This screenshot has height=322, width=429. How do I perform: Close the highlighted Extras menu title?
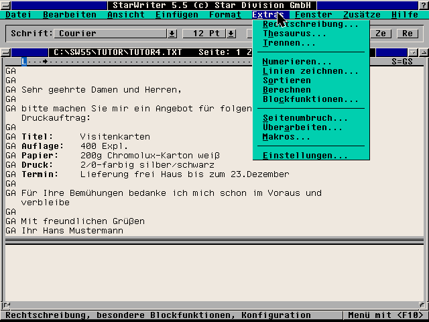point(271,15)
